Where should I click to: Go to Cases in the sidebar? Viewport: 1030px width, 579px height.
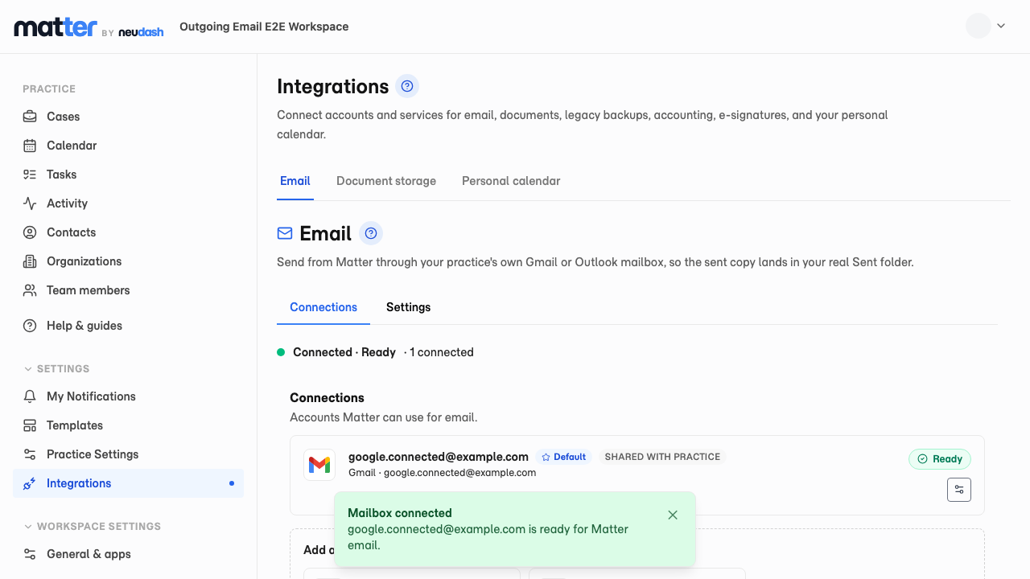(128, 117)
